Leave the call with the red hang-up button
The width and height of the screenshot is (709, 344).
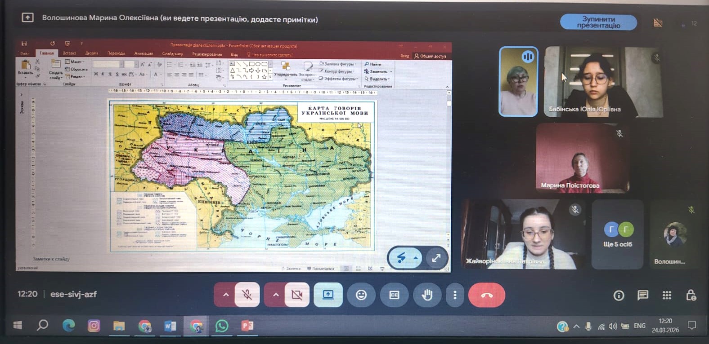point(487,295)
